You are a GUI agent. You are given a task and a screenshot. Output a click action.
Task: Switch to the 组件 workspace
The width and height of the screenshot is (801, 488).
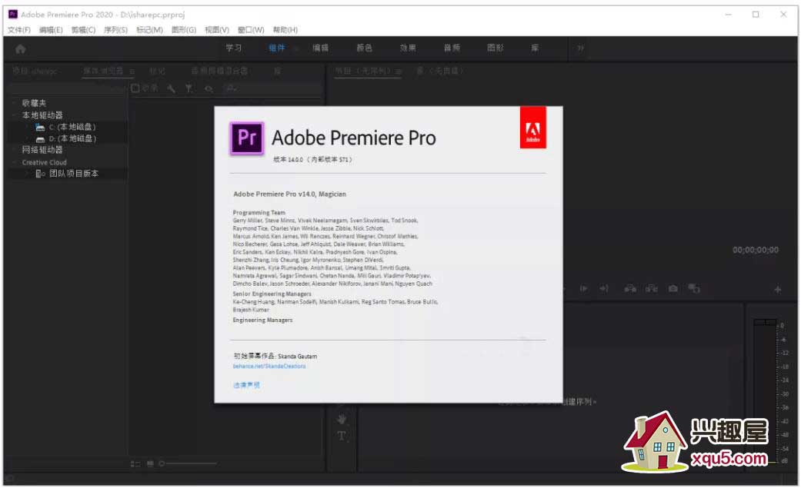click(x=277, y=48)
